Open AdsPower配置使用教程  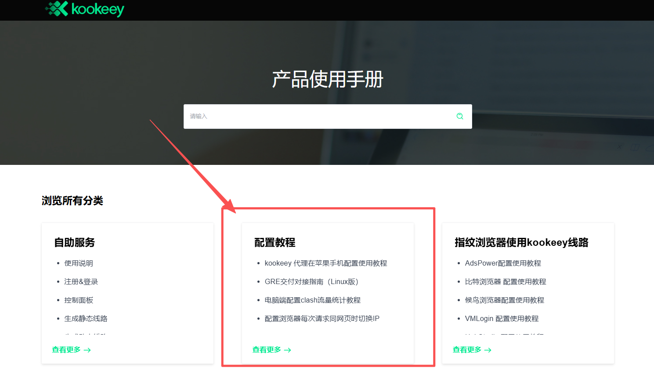503,263
